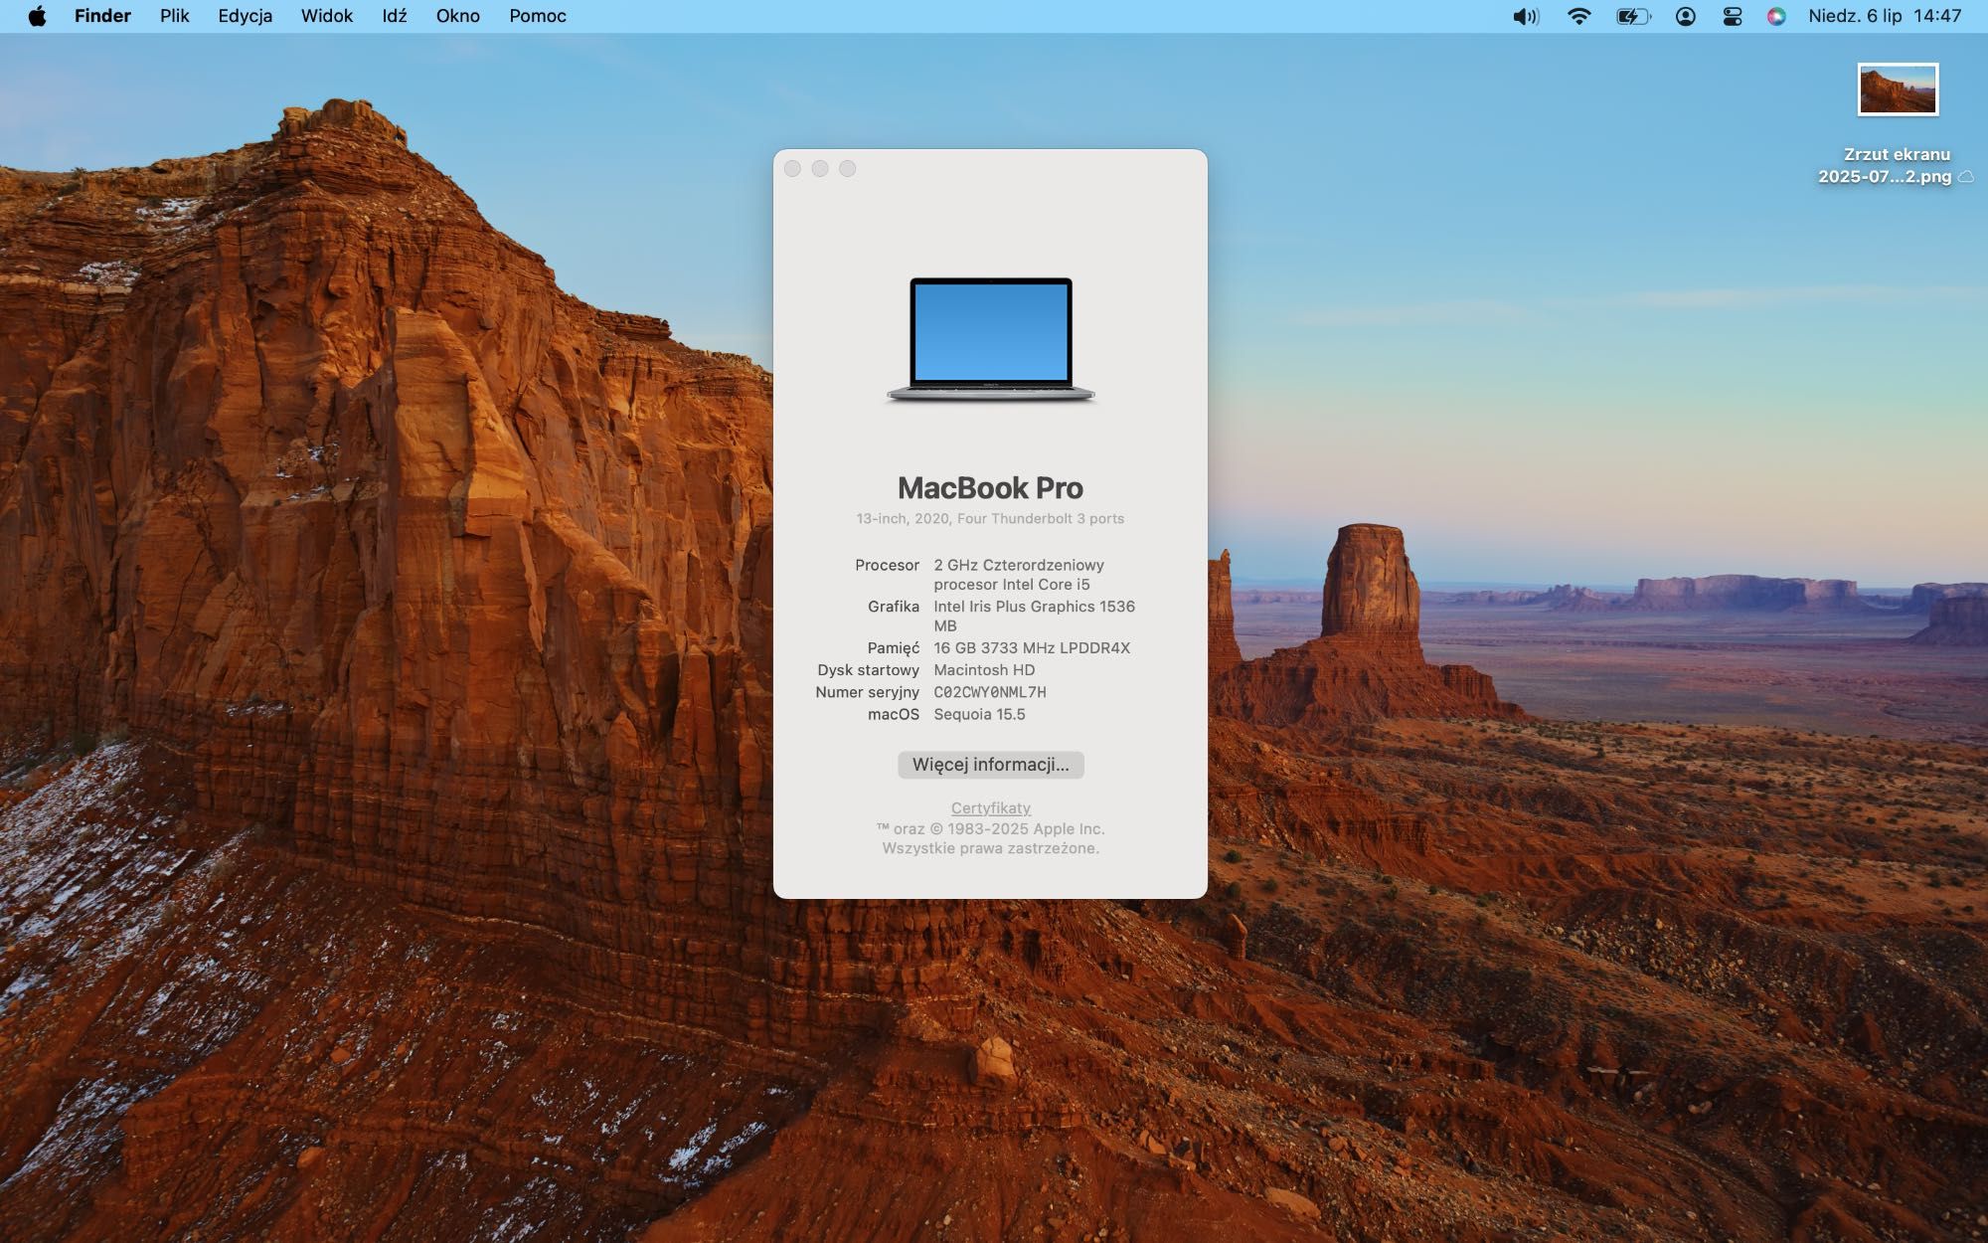Select the Zrzut ekranu screenshot file thumbnail
This screenshot has height=1243, width=1988.
coord(1898,89)
